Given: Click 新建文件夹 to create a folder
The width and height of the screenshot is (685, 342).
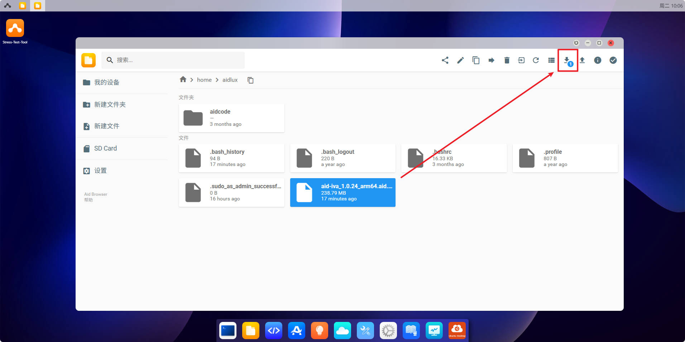Looking at the screenshot, I should coord(110,105).
